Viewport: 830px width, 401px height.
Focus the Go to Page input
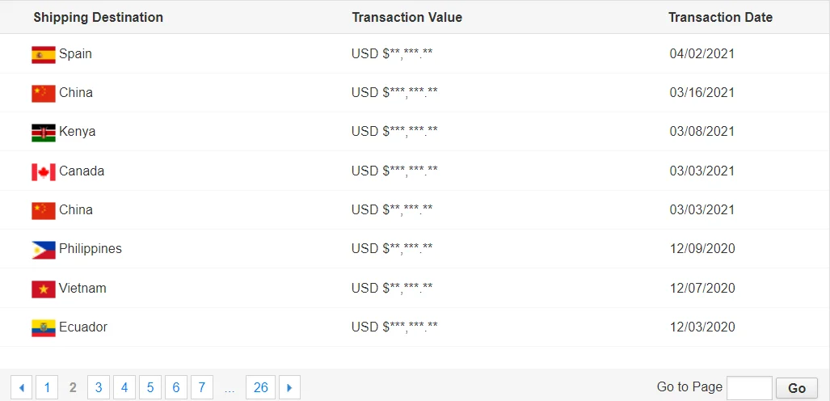click(749, 388)
